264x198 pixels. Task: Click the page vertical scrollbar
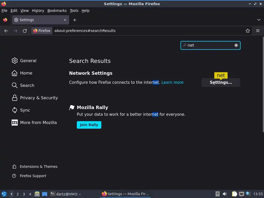[x=263, y=85]
